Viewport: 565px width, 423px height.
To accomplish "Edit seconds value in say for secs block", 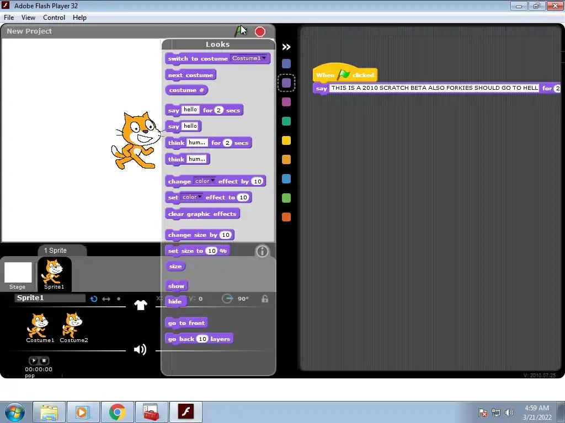I will click(218, 110).
